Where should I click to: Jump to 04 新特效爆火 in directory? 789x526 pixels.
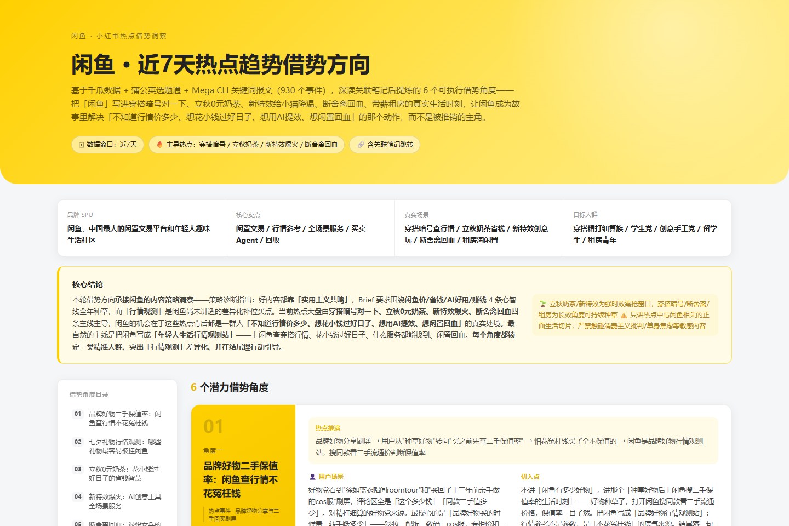117,501
